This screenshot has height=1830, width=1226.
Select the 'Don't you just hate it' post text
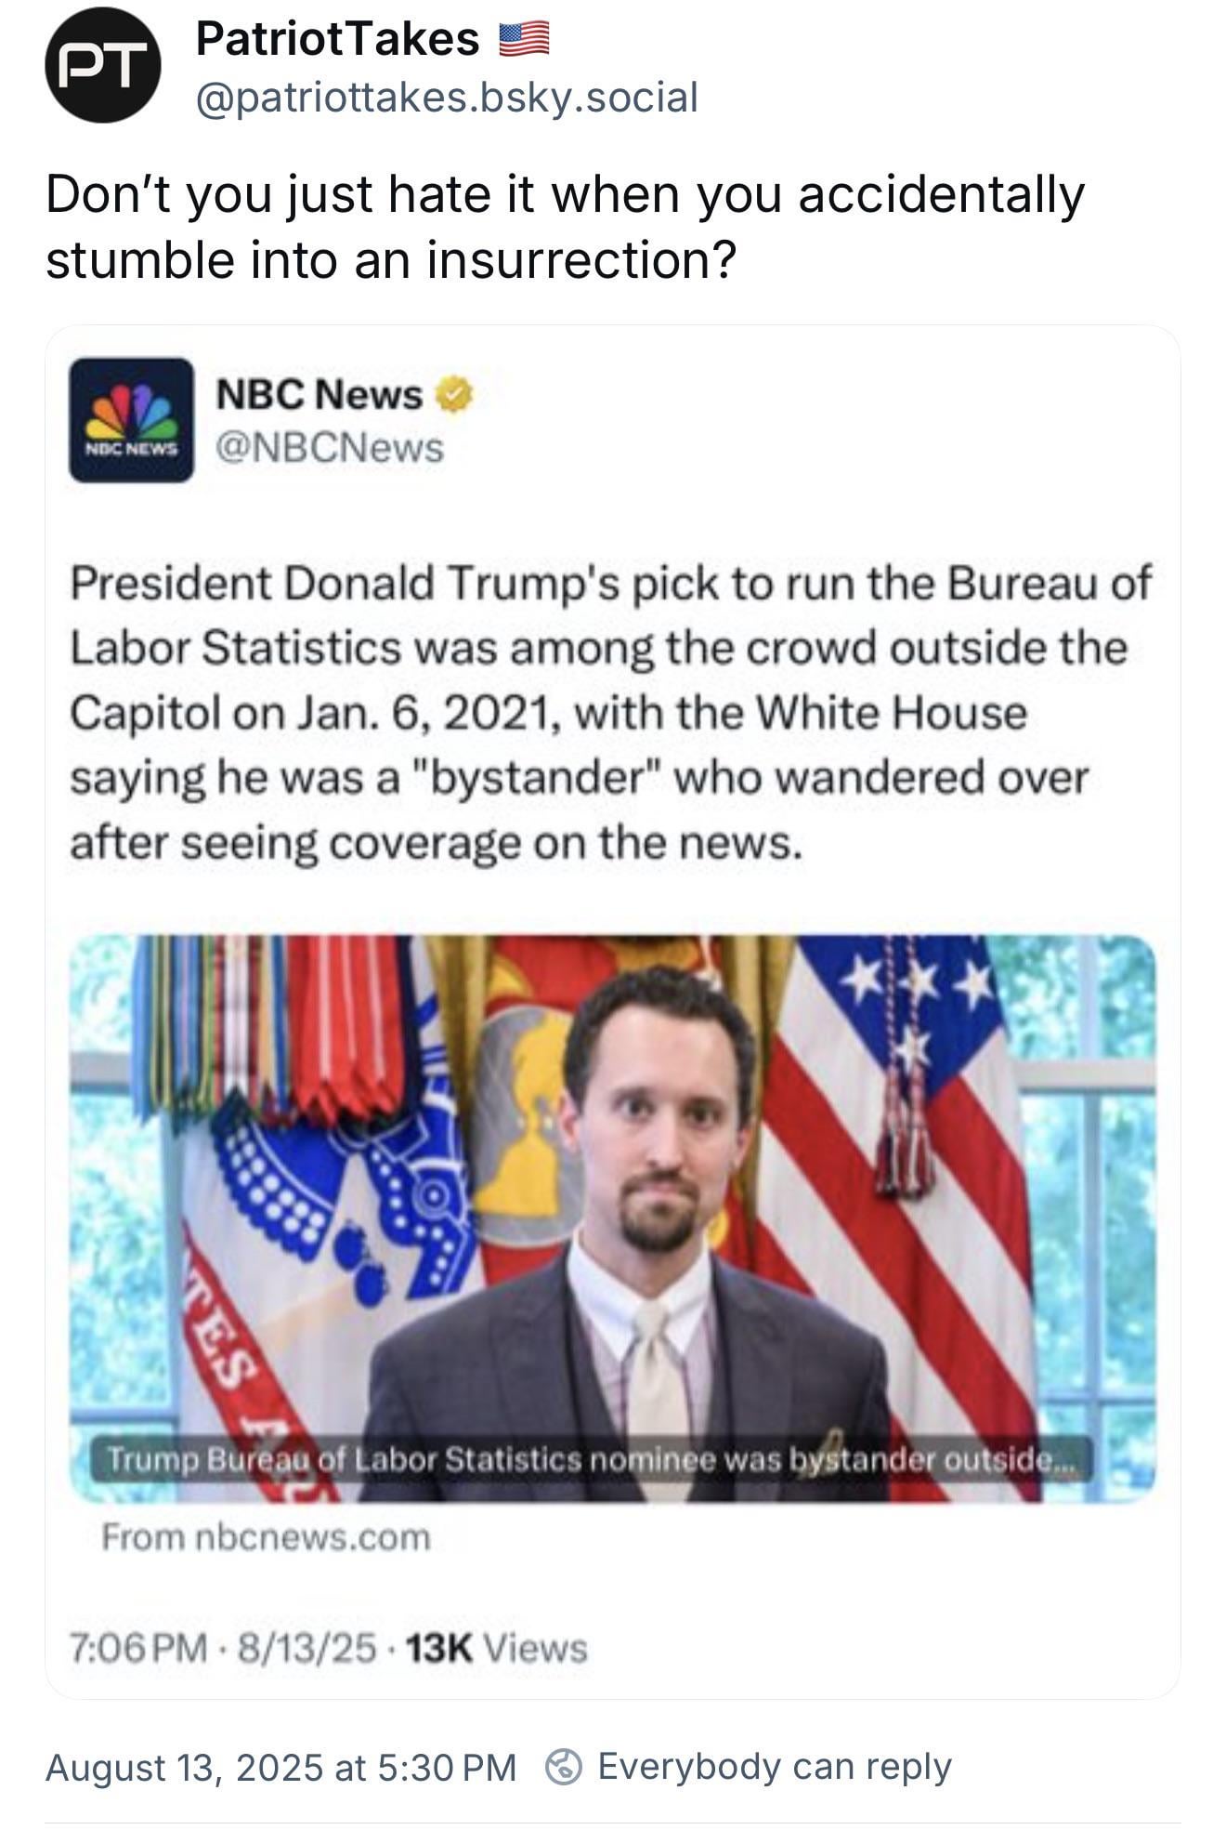[x=566, y=226]
